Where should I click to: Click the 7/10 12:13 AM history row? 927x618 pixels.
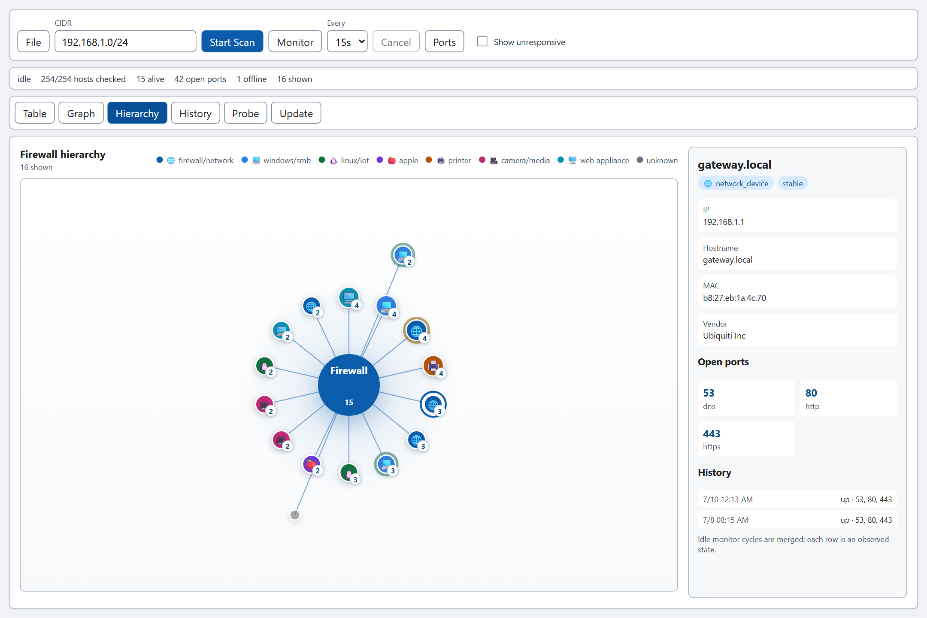tap(797, 499)
